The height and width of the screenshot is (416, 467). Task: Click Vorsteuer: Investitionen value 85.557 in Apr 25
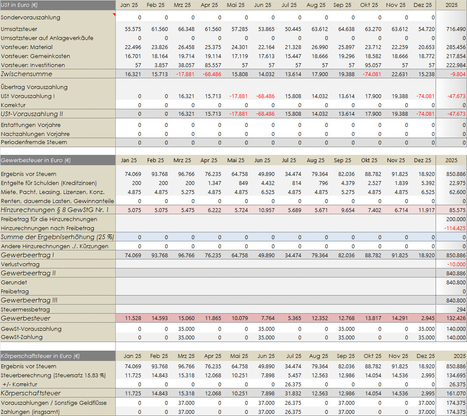pos(213,65)
